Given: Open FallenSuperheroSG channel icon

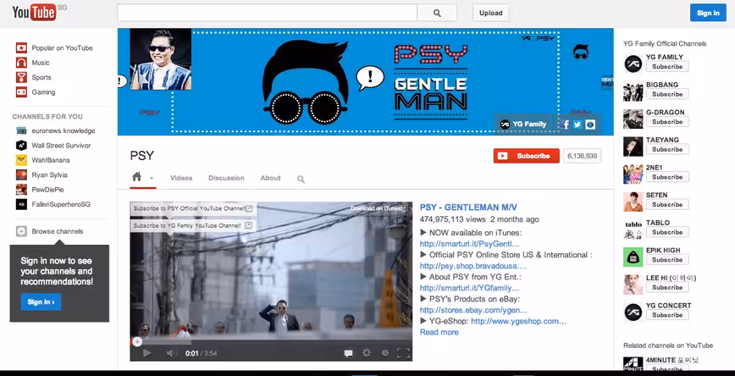Looking at the screenshot, I should (x=21, y=204).
